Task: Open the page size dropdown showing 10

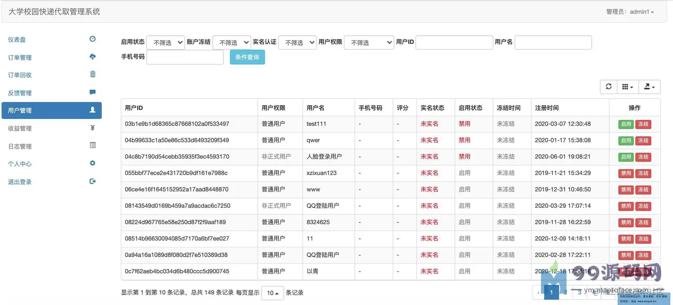Action: [272, 293]
